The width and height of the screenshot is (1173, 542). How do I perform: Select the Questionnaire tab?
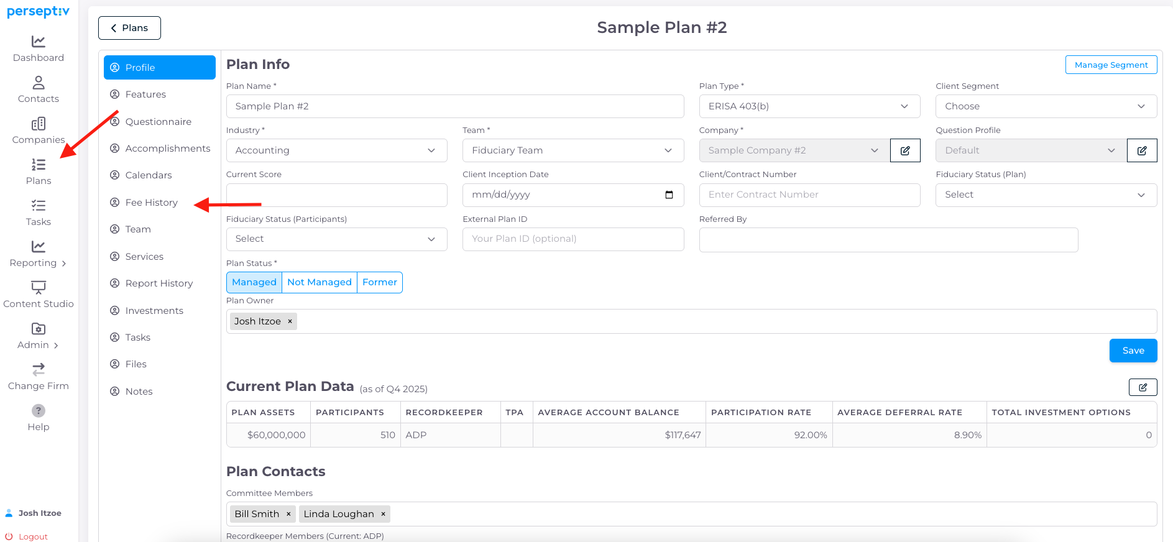(160, 122)
